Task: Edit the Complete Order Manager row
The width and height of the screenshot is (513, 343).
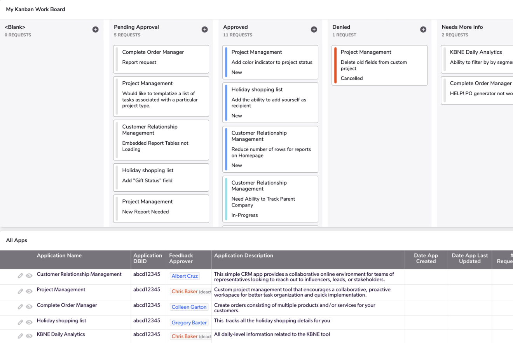Action: click(21, 307)
